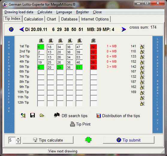Decrease the tip count with down stepper arrow
The height and width of the screenshot is (156, 167).
click(18, 142)
